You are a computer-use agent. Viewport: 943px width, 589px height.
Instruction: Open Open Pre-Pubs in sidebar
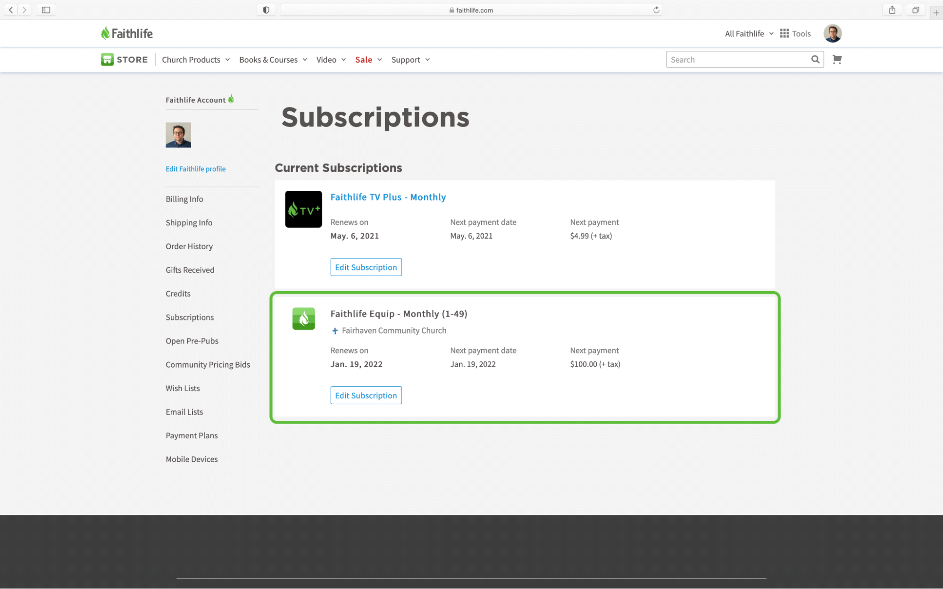click(192, 341)
